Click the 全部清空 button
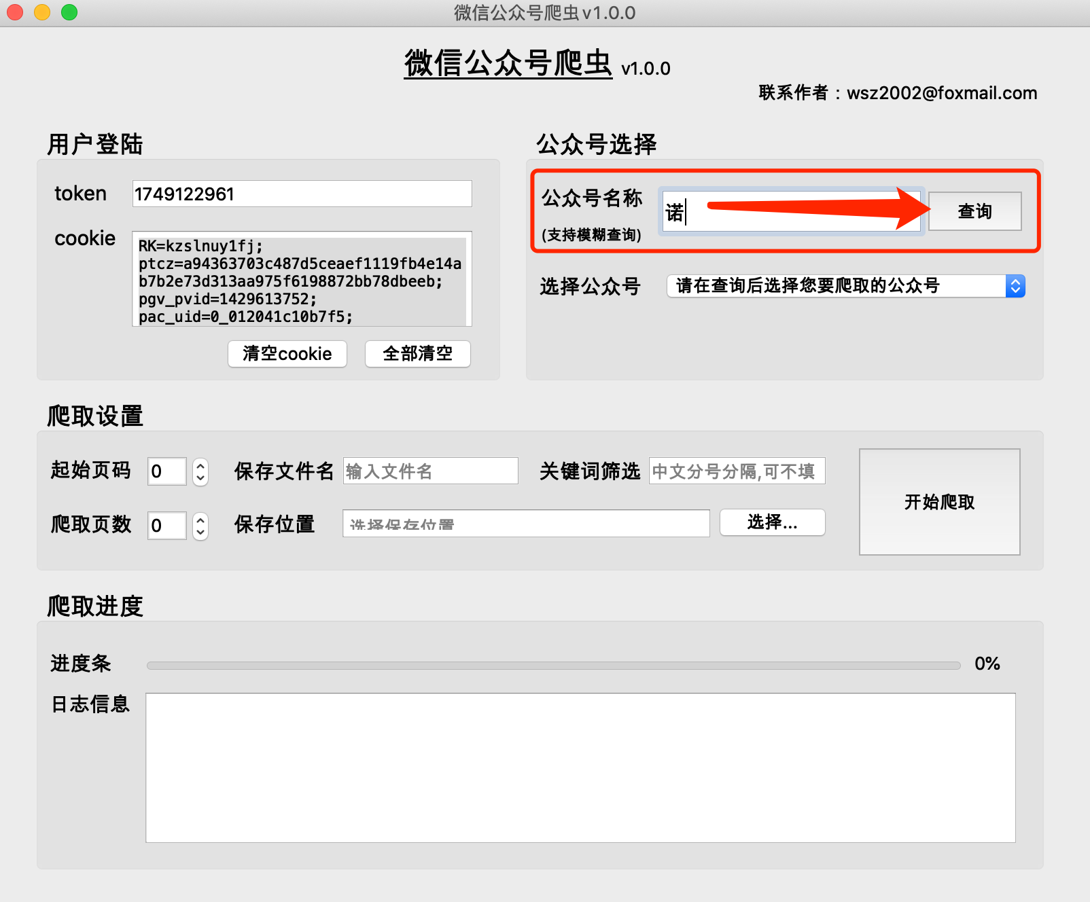 pyautogui.click(x=418, y=354)
